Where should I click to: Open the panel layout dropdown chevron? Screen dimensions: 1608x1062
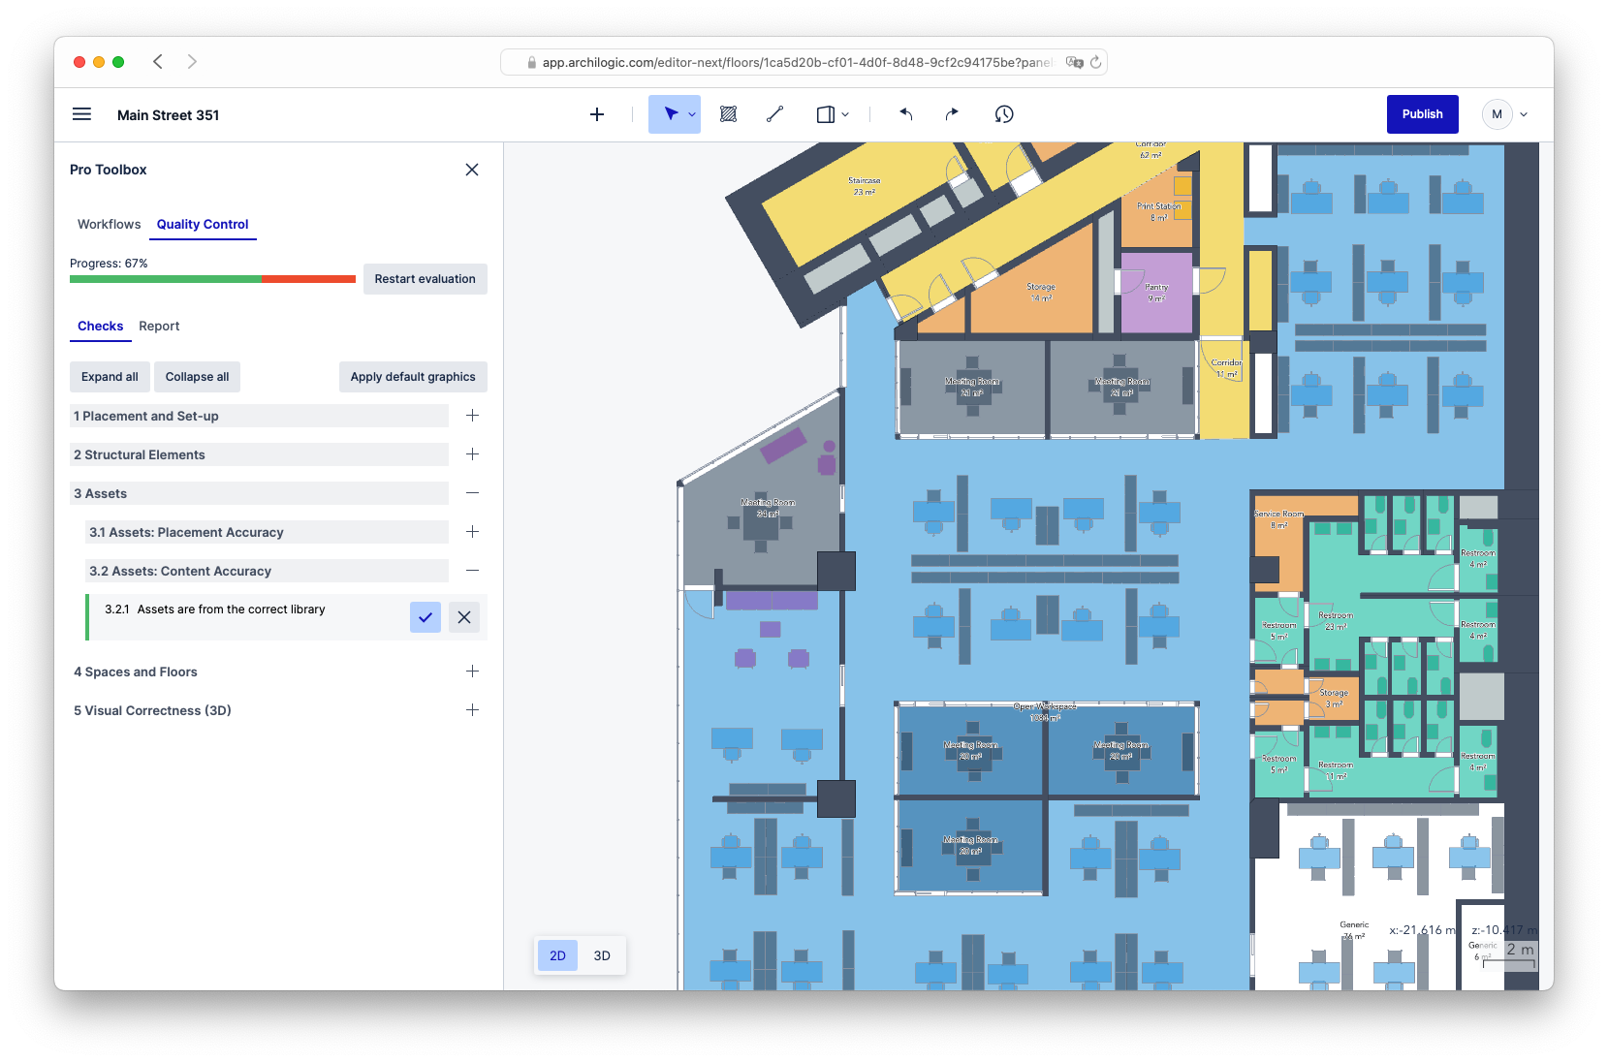click(845, 114)
